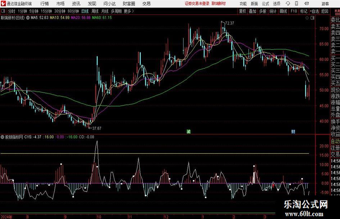Viewport: 340px width, 219px height.
Task: Open the 公式 menu
Action: [266, 4]
